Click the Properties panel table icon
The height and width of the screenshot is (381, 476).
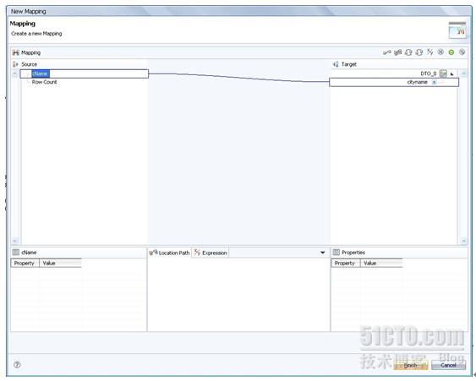click(336, 253)
